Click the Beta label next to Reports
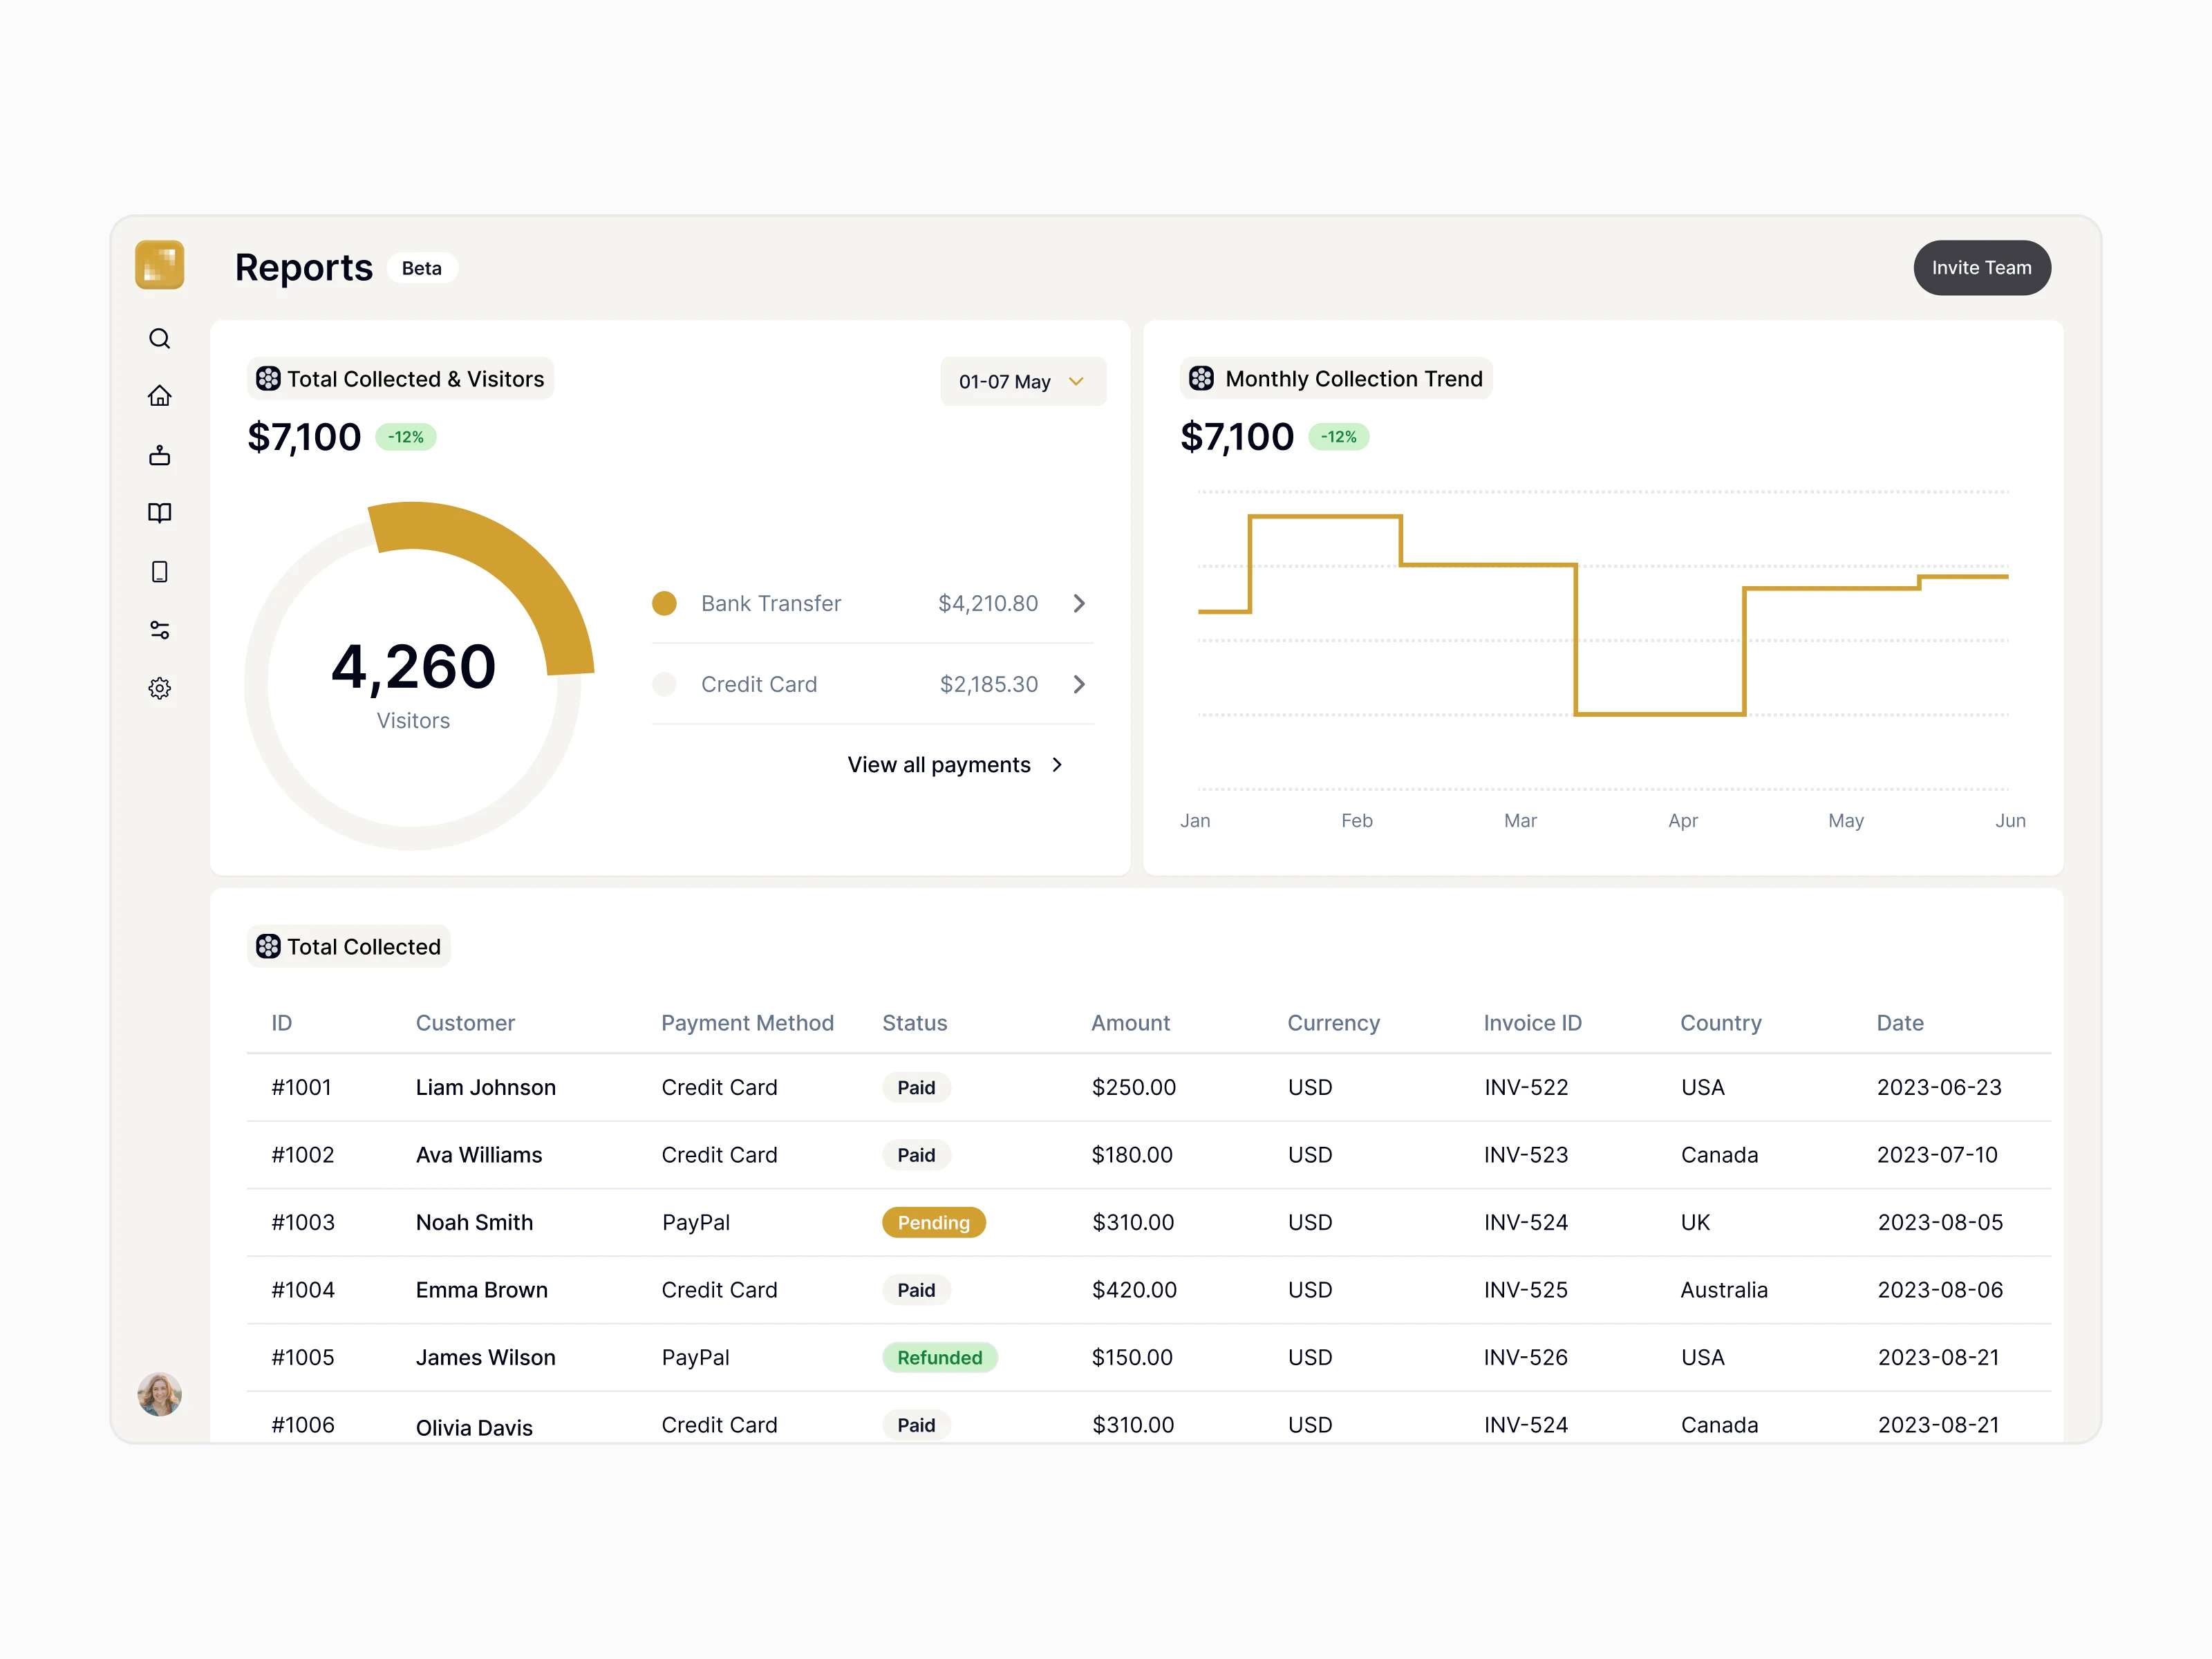Screen dimensions: 2212x1659 coord(421,268)
